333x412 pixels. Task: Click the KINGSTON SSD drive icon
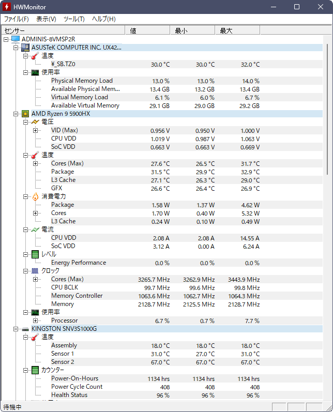coord(25,329)
